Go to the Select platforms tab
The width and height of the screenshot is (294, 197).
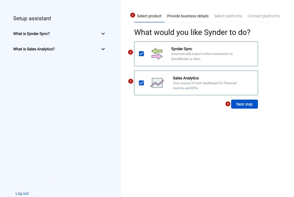click(x=228, y=16)
